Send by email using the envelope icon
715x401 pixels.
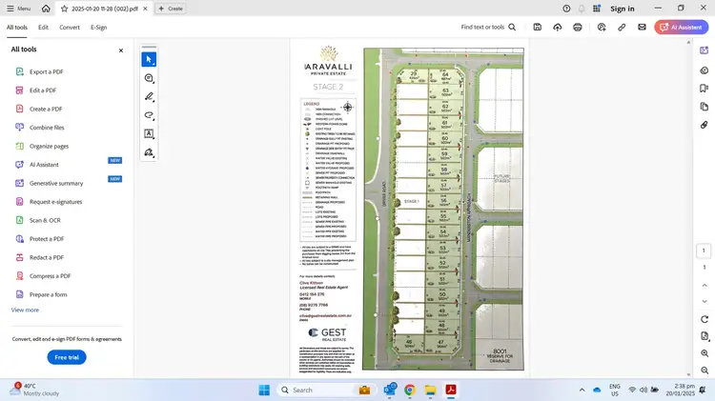[642, 28]
